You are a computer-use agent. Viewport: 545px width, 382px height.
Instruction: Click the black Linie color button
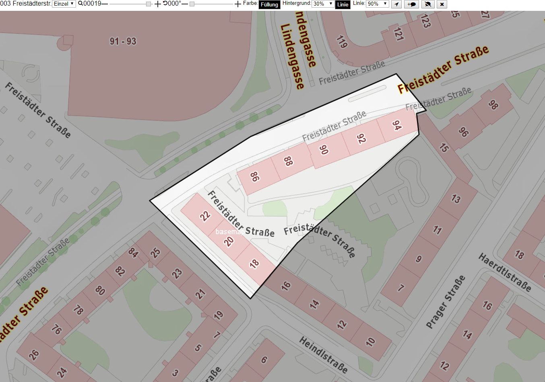coord(343,4)
